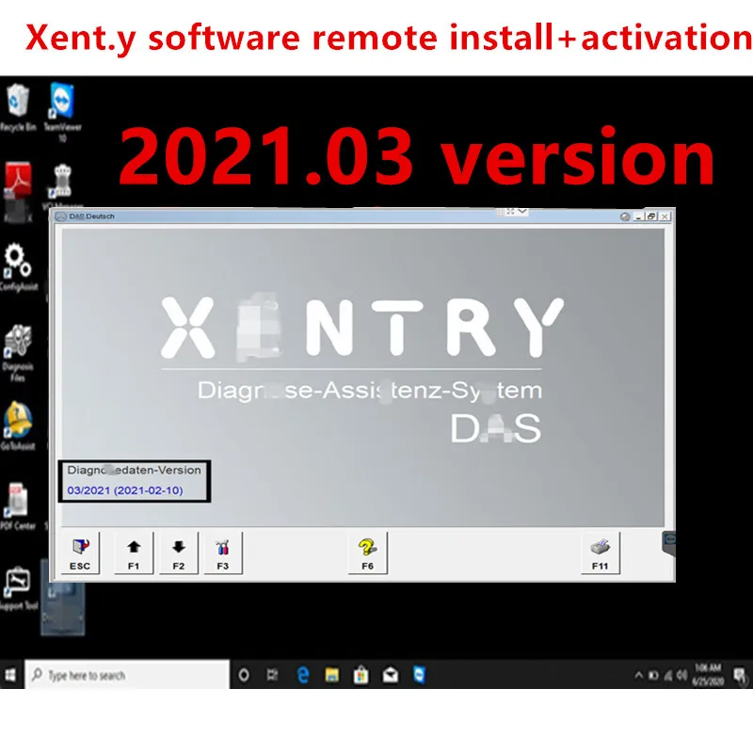Minimize the DAS Deutsch window
This screenshot has height=753, width=753.
tap(639, 216)
